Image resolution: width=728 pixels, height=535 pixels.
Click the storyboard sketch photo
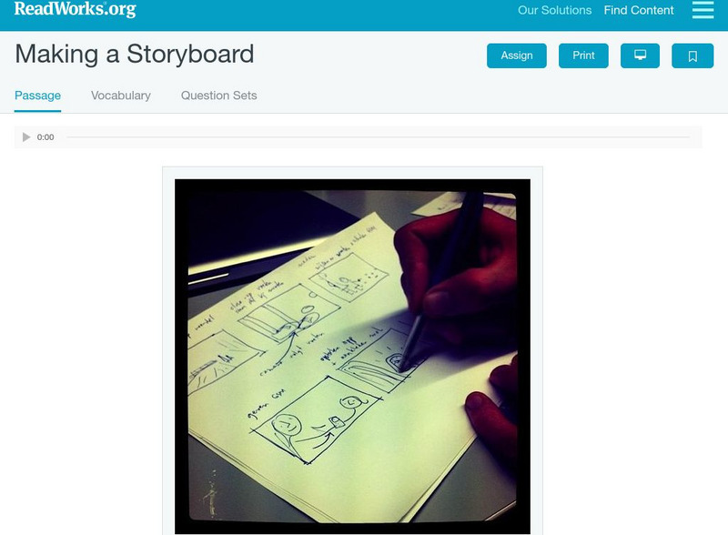(x=352, y=356)
